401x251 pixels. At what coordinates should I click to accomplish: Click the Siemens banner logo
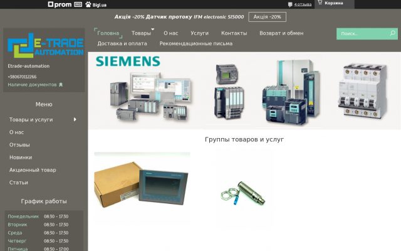[128, 61]
